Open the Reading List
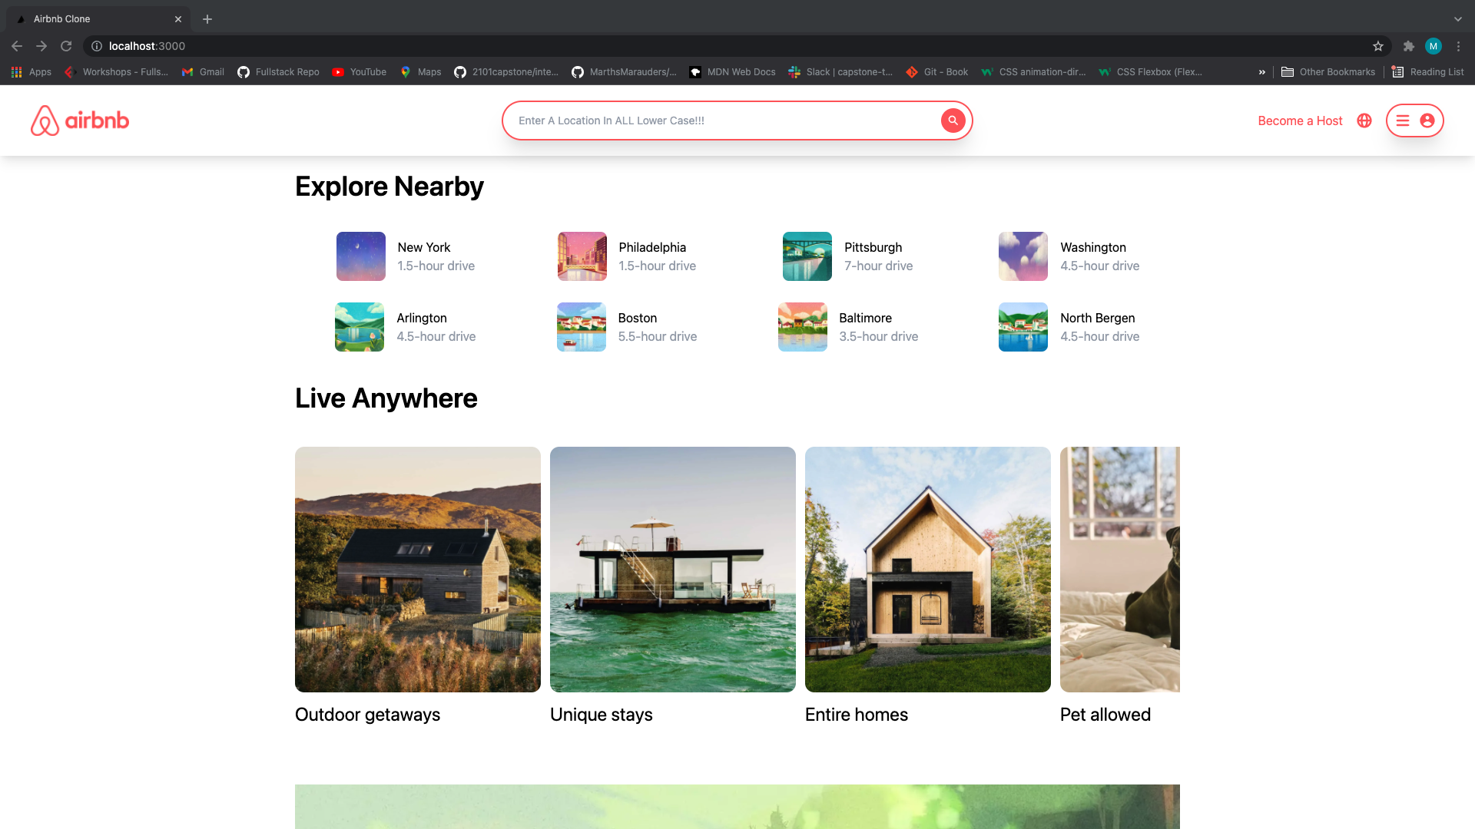Image resolution: width=1475 pixels, height=829 pixels. 1427,71
